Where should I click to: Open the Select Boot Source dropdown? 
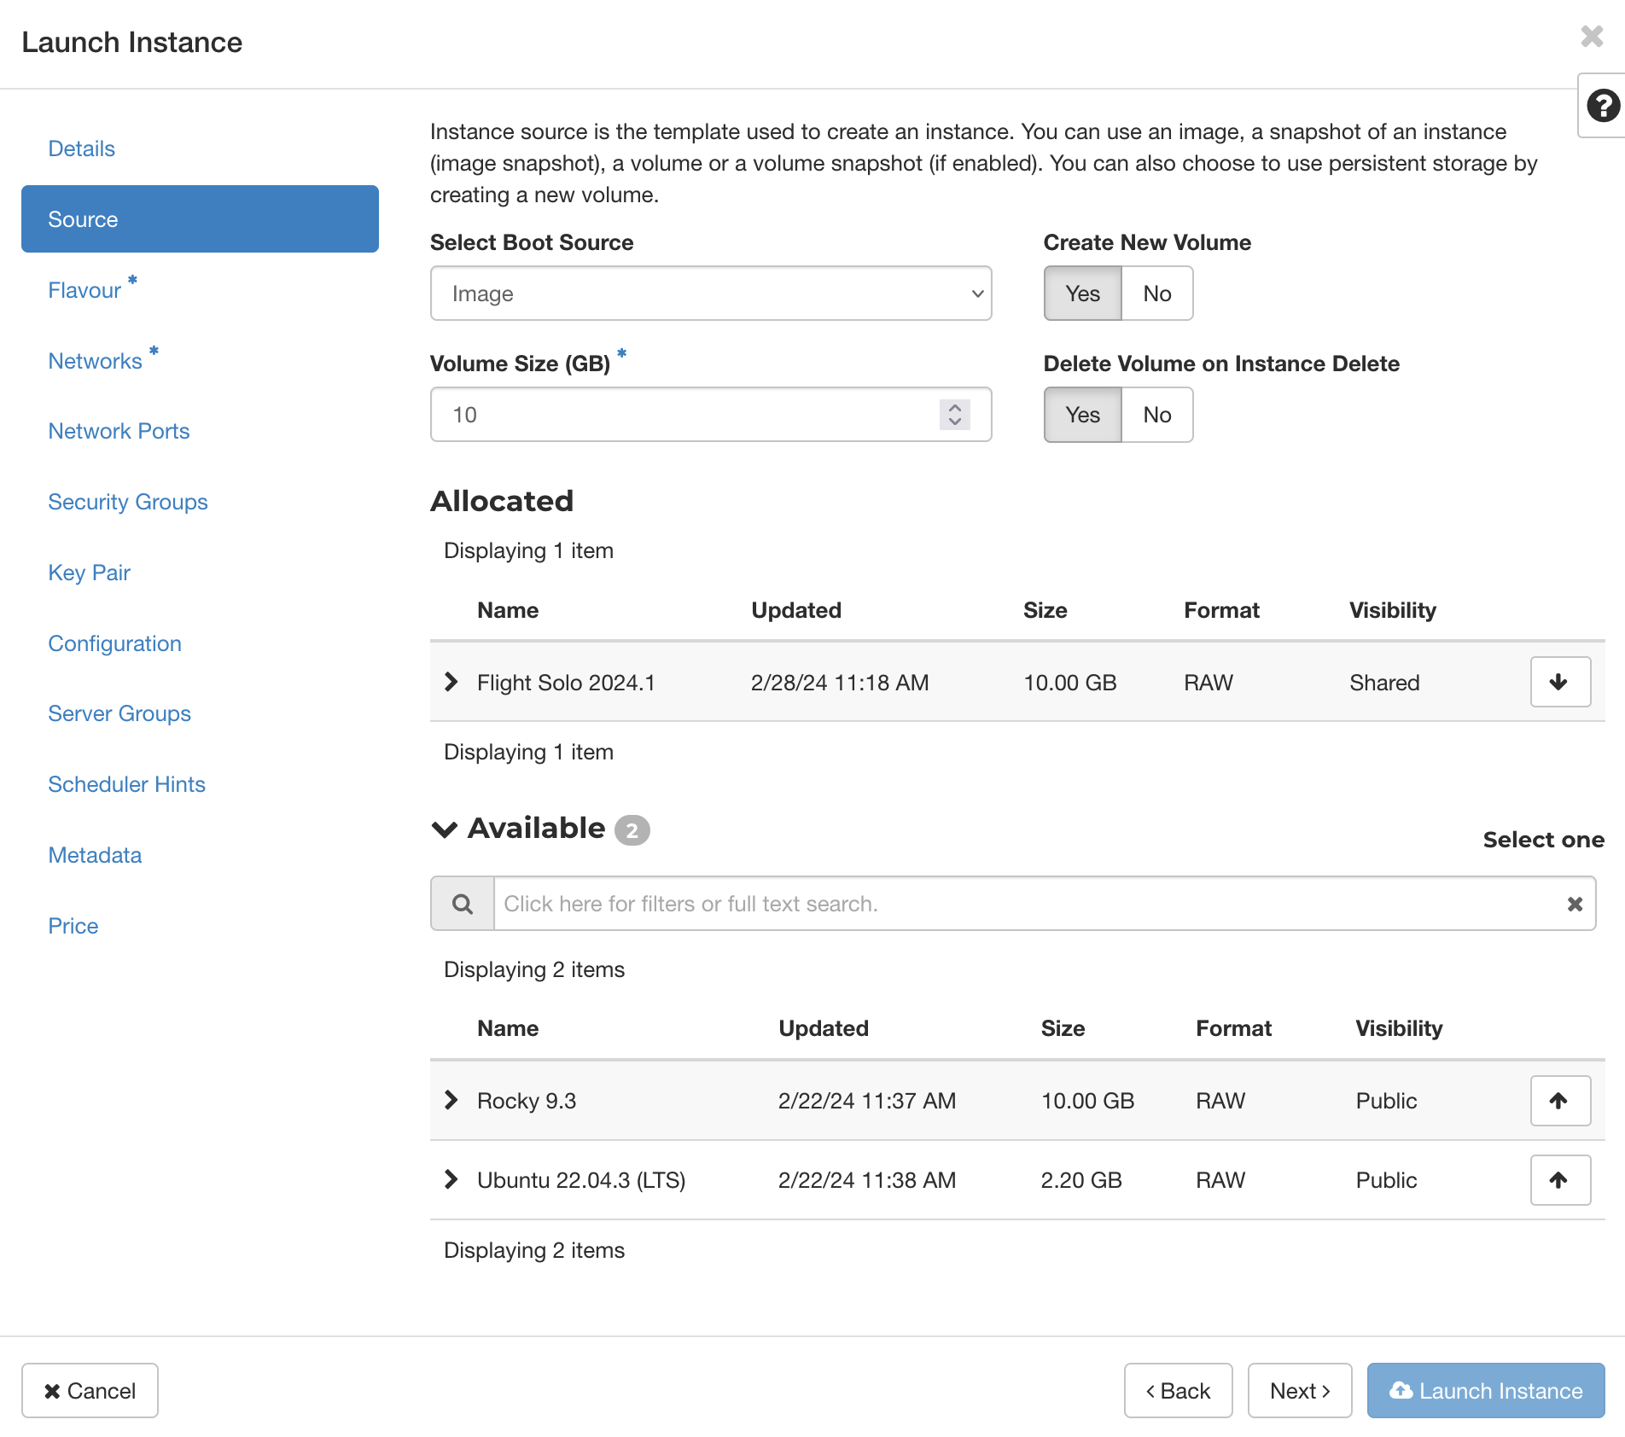710,294
